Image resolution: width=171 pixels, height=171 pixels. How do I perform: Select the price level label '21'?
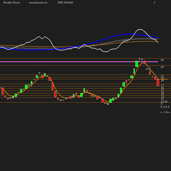[162, 76]
